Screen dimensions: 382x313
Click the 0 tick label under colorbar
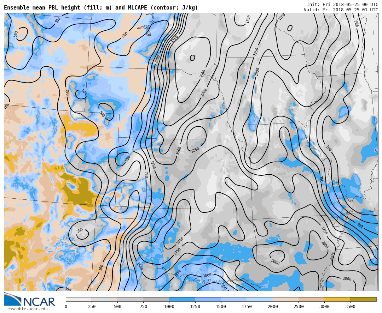[x=66, y=307]
